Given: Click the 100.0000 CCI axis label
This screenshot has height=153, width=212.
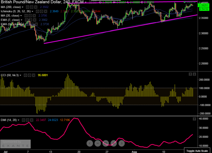Looking at the screenshot, I should [x=204, y=88].
